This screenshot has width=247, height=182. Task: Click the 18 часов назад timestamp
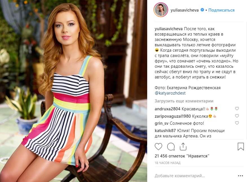tap(167, 163)
